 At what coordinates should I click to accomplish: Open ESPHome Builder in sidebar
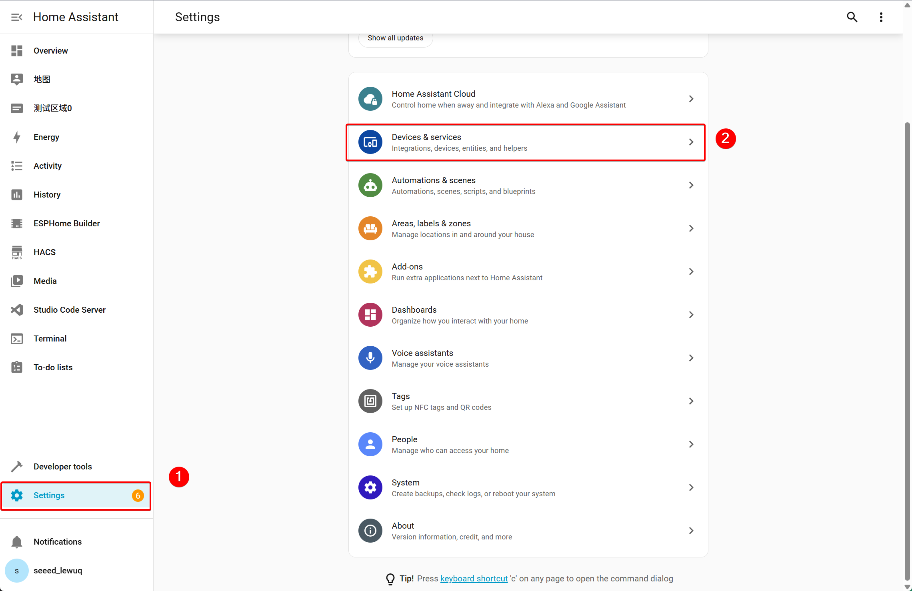click(66, 224)
